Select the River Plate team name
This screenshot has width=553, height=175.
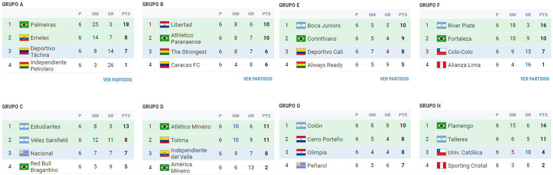(x=462, y=25)
